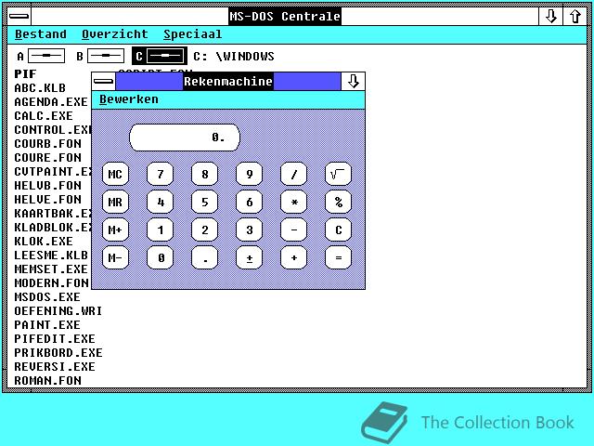
Task: Select file COURB.FON
Action: pyautogui.click(x=47, y=144)
